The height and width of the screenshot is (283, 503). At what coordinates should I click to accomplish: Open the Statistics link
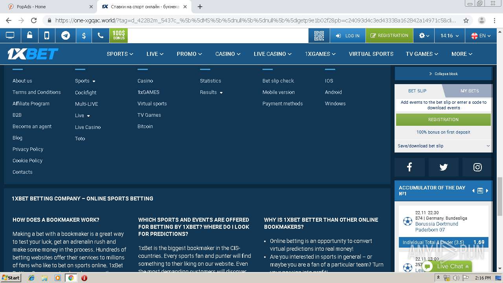pyautogui.click(x=211, y=81)
